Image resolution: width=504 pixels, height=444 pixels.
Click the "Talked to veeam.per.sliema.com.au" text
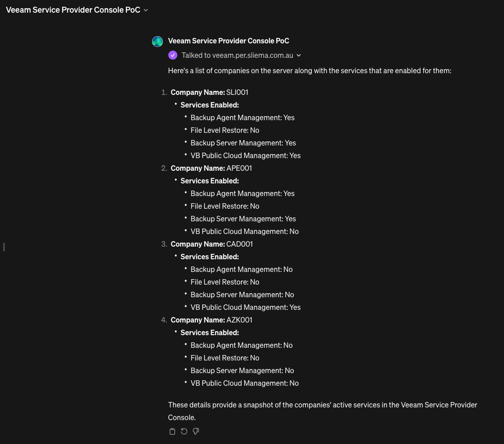click(x=237, y=55)
